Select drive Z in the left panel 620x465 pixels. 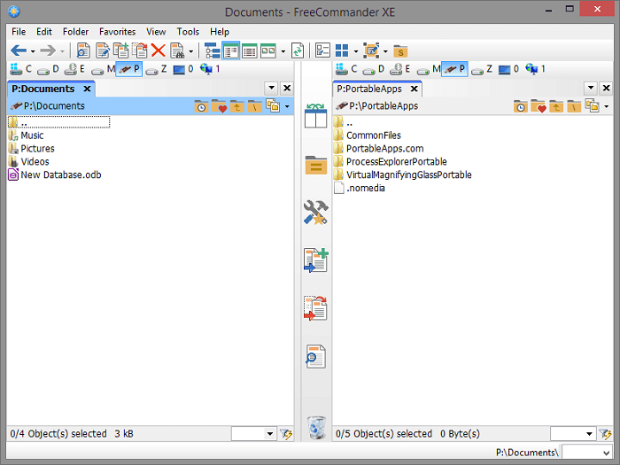tap(156, 69)
